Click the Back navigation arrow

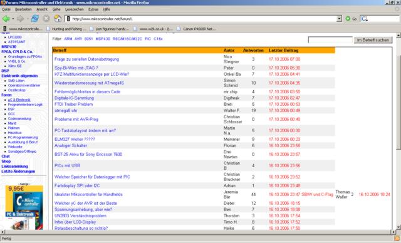(x=6, y=19)
